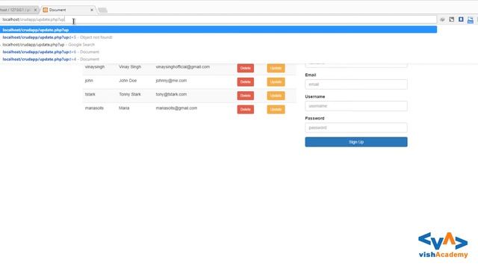The image size is (478, 269).
Task: Switch to the localhost 127.0.0.1 tab
Action: [x=18, y=10]
